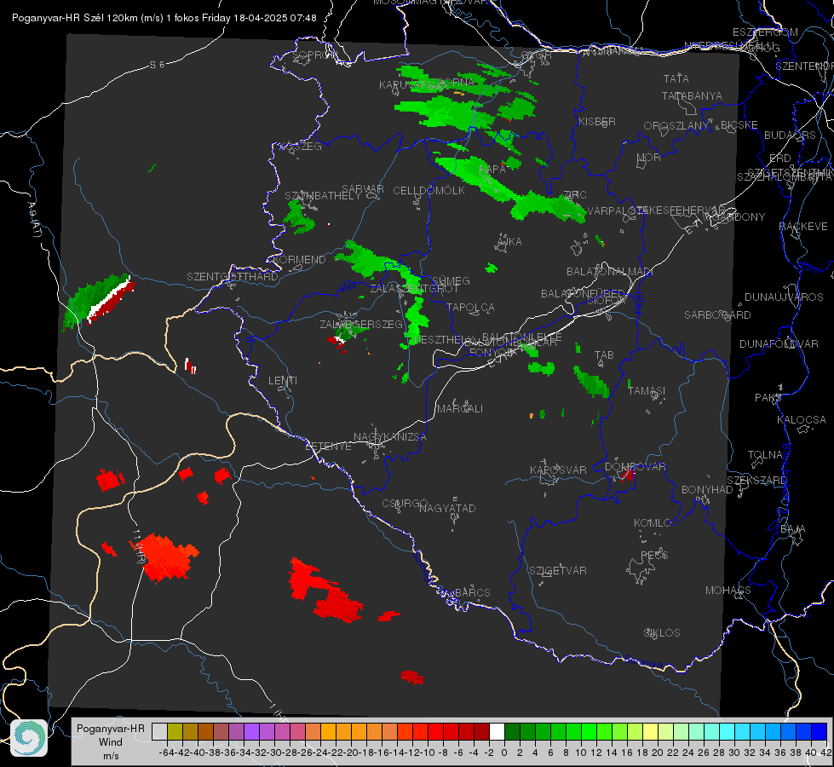
Task: Select the CSURGO town label
Action: (405, 504)
